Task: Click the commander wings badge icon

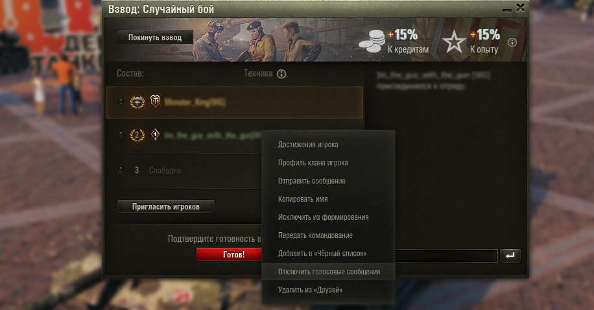Action: (x=137, y=102)
